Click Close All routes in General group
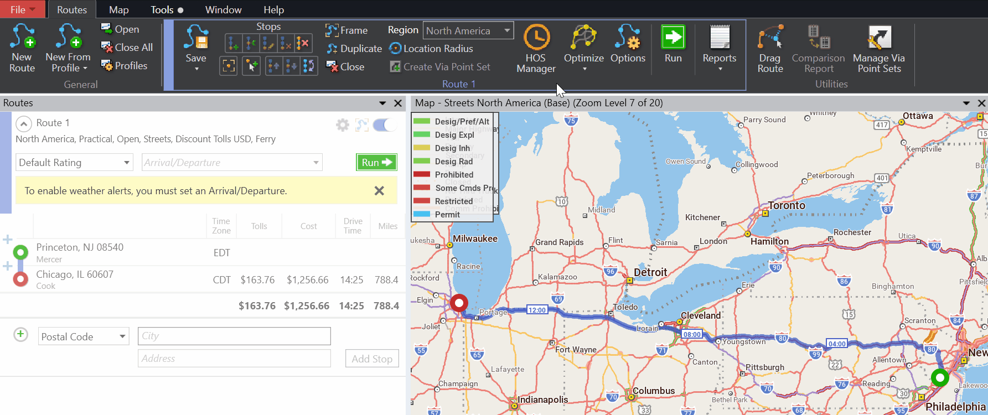This screenshot has height=415, width=988. click(127, 48)
